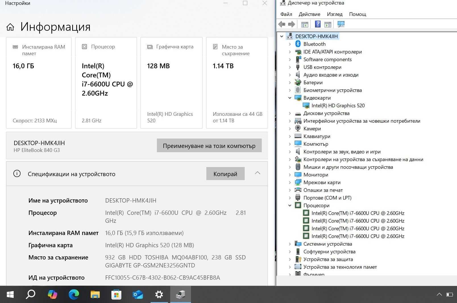Image resolution: width=457 pixels, height=303 pixels.
Task: Select Контролери на устройства за съхраняване на данни
Action: [x=363, y=159]
